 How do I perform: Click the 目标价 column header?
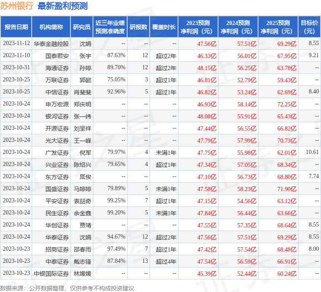[x=309, y=27]
